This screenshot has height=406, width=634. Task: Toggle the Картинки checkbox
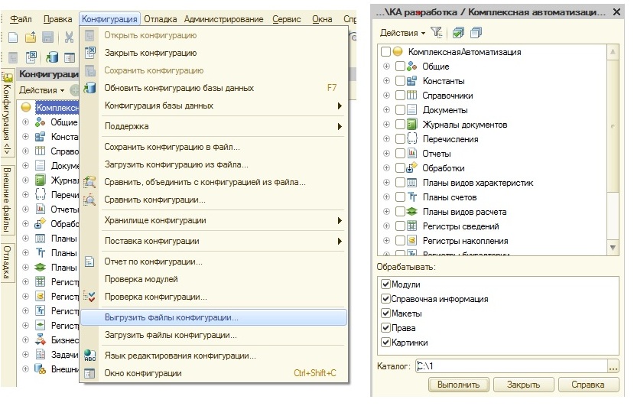pyautogui.click(x=385, y=343)
